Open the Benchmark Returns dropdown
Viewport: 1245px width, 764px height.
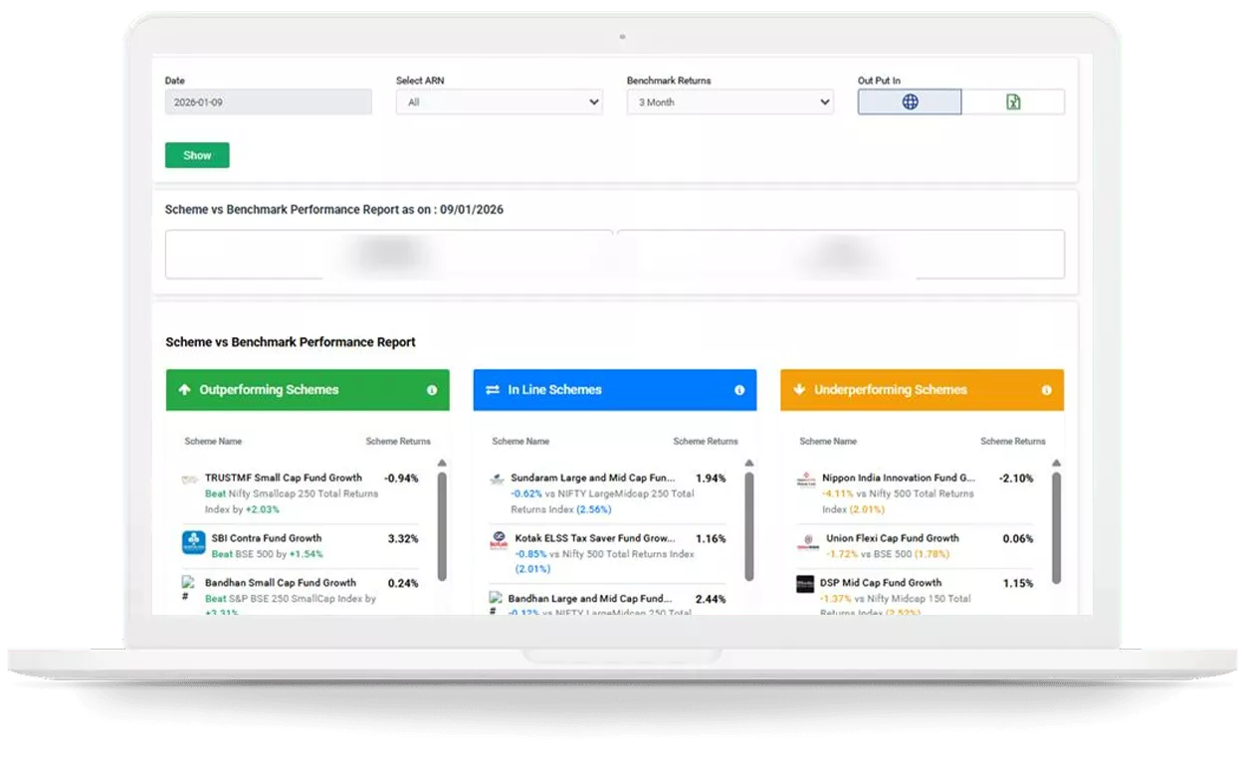pyautogui.click(x=729, y=101)
